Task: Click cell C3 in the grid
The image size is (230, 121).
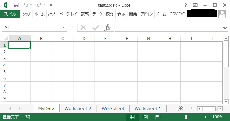Action: click(x=62, y=58)
